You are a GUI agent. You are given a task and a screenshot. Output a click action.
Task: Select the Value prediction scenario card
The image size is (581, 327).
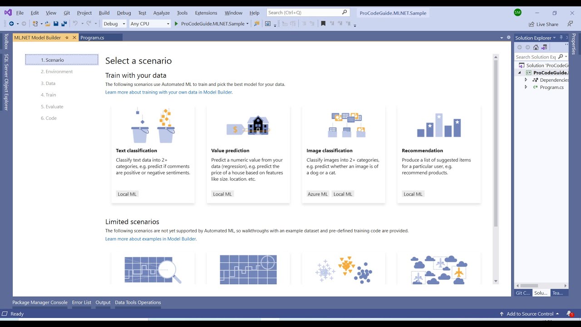tap(248, 154)
